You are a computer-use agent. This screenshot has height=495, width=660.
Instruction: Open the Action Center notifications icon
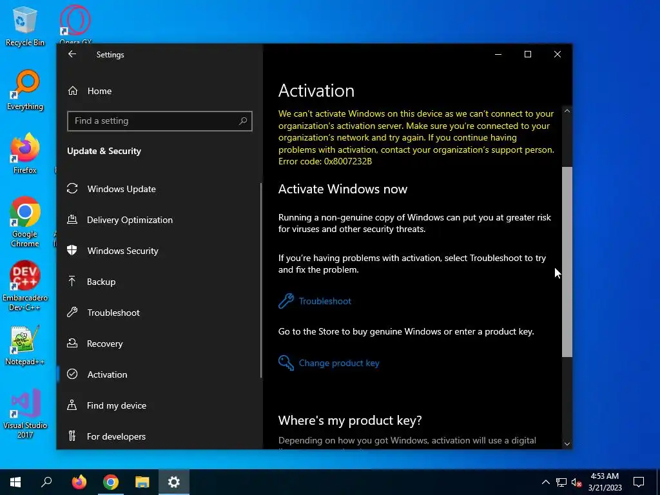[x=639, y=482]
